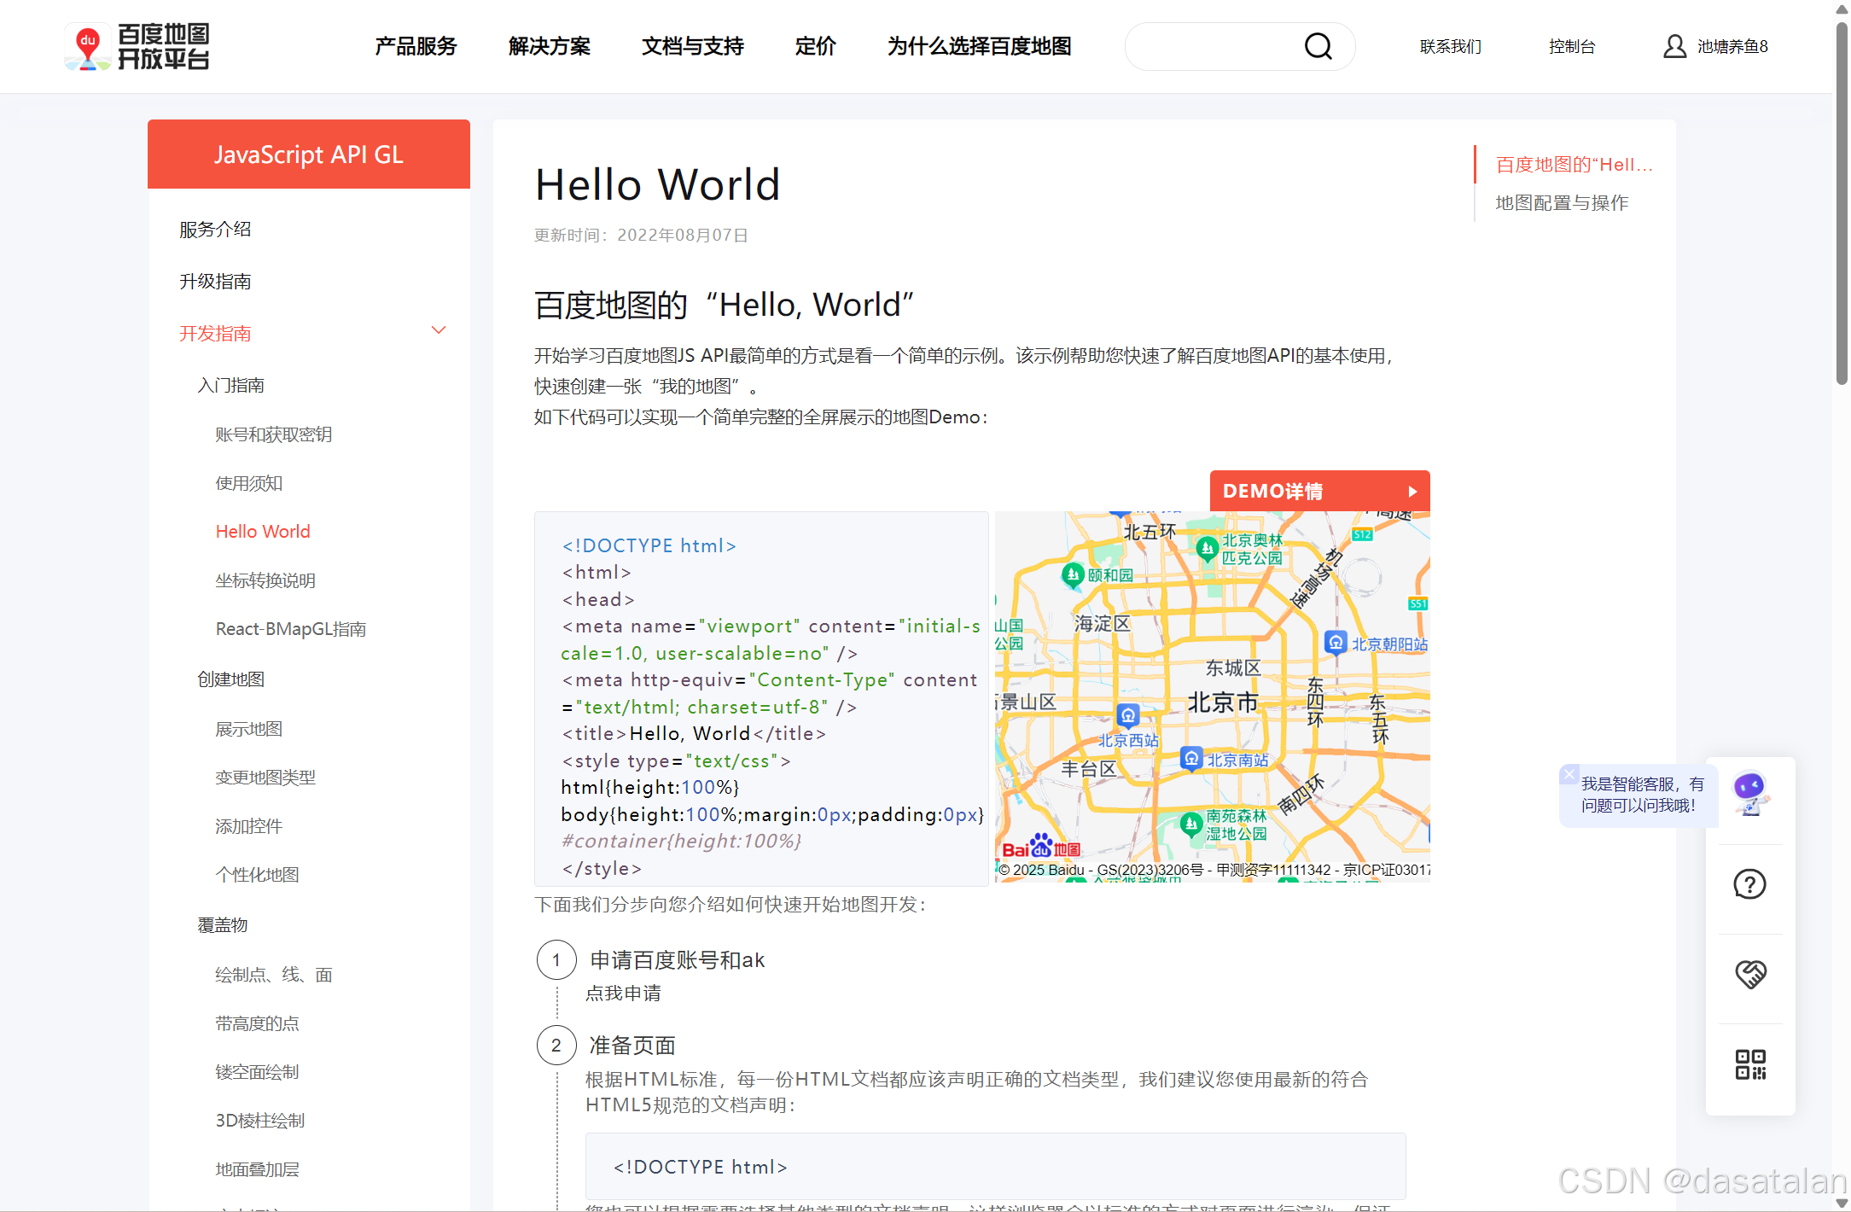
Task: Click the user profile avatar icon
Action: (1674, 46)
